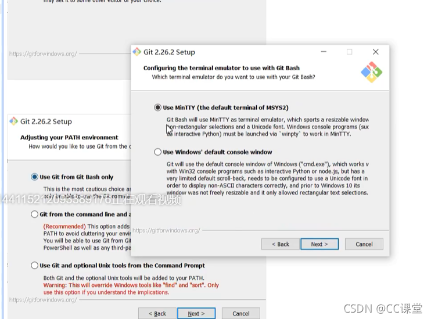Click the red "(Recommended)" text
Viewport: 431px width, 319px height.
point(64,227)
